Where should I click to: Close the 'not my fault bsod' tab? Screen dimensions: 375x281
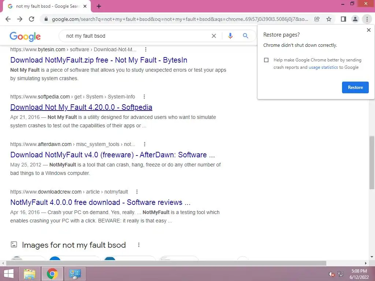[85, 7]
